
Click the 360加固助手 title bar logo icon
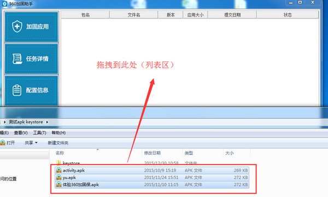click(4, 4)
